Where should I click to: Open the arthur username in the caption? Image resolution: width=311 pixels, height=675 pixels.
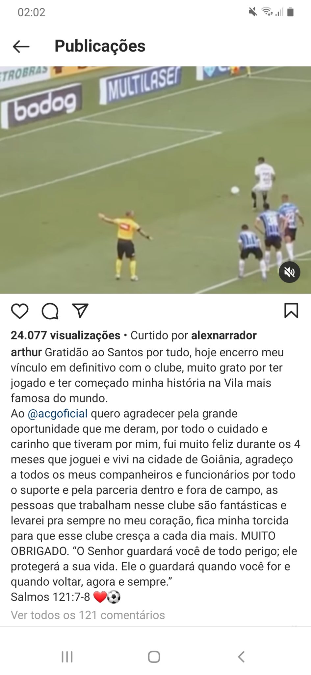coord(26,352)
